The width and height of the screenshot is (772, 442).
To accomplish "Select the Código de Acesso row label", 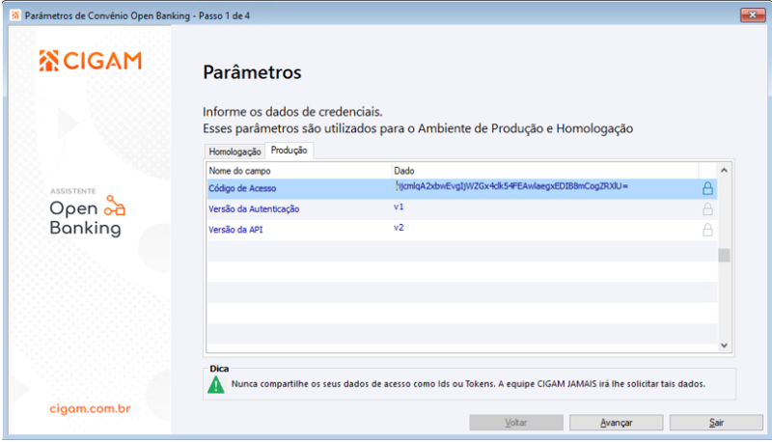I will click(242, 188).
